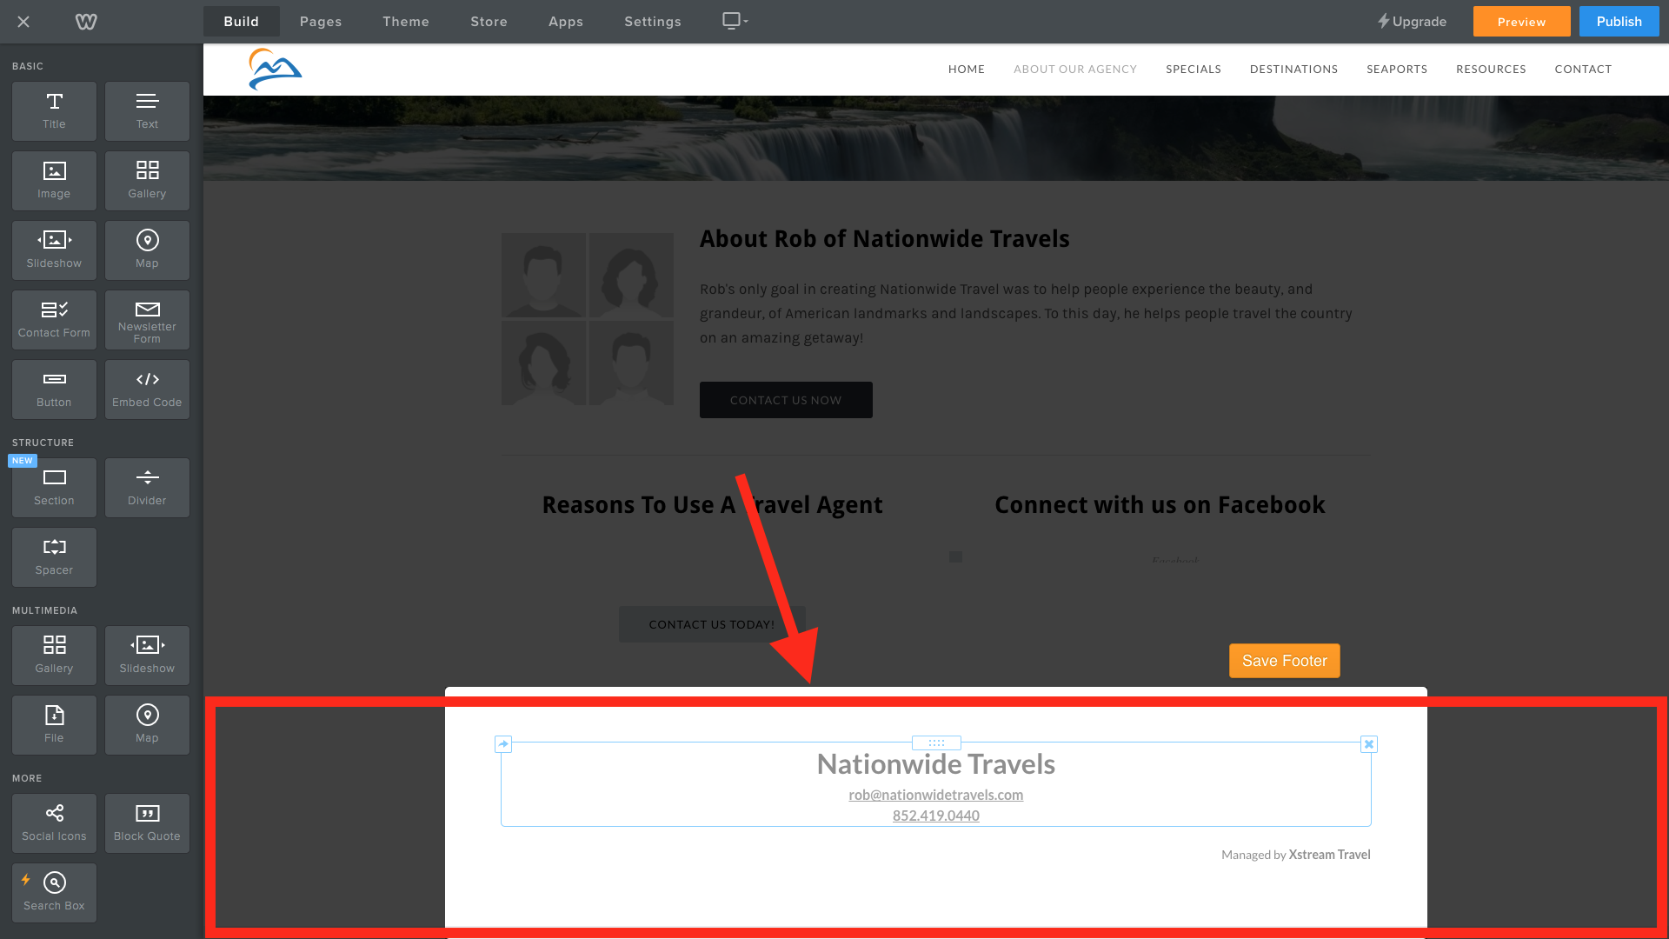
Task: Delete footer text element with X icon
Action: click(x=1369, y=744)
